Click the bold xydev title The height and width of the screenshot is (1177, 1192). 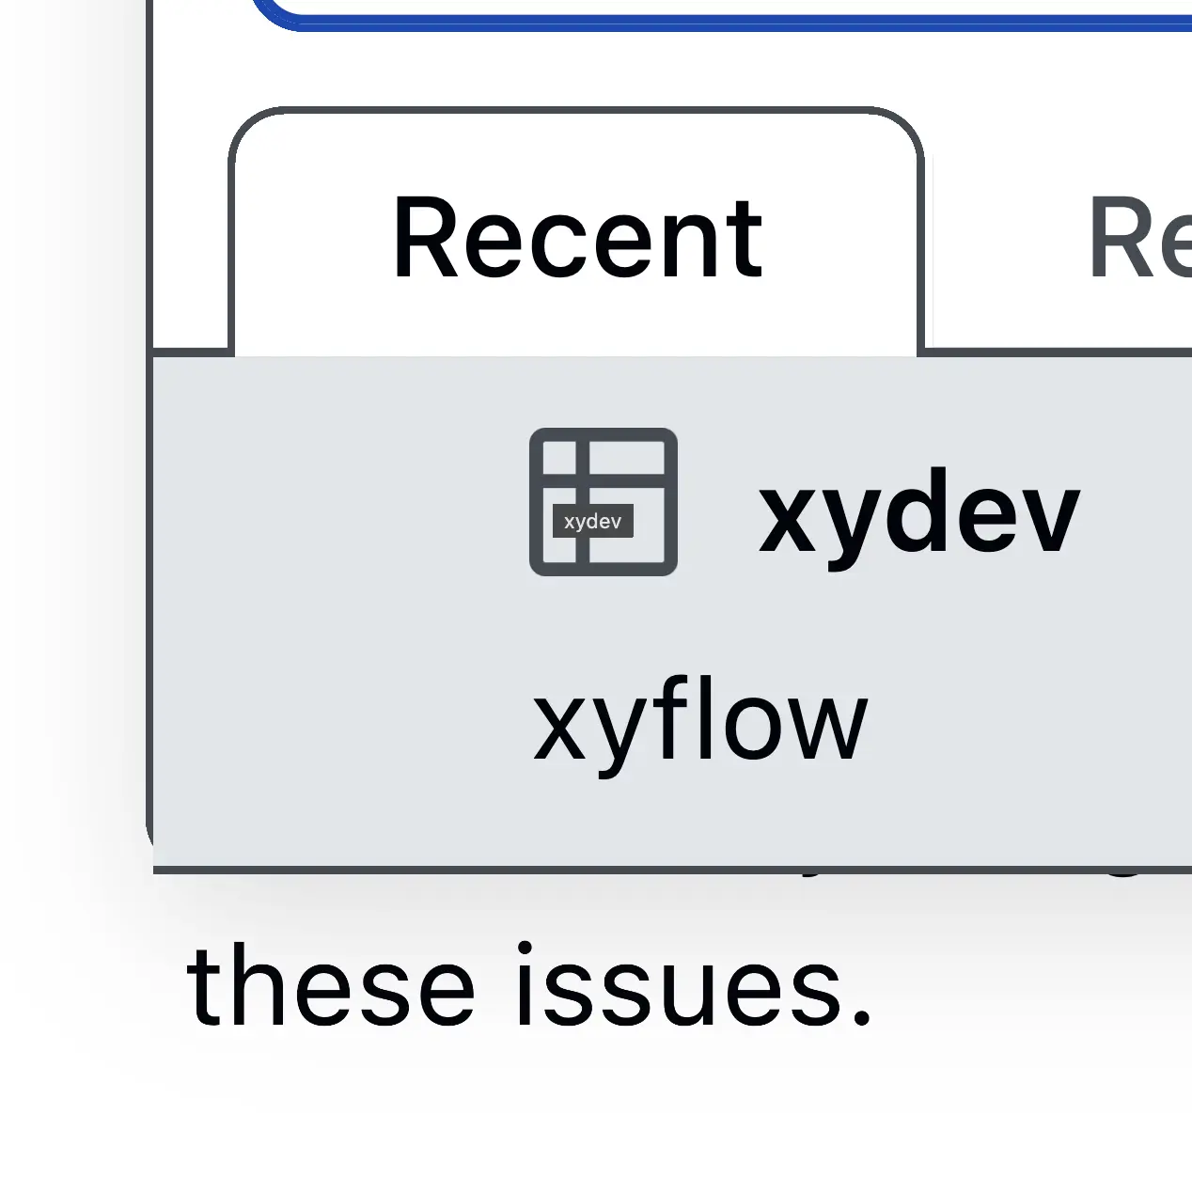coord(918,515)
